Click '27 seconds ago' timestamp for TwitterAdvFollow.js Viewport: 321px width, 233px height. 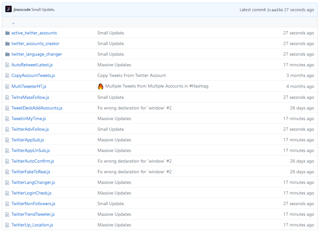pyautogui.click(x=299, y=129)
